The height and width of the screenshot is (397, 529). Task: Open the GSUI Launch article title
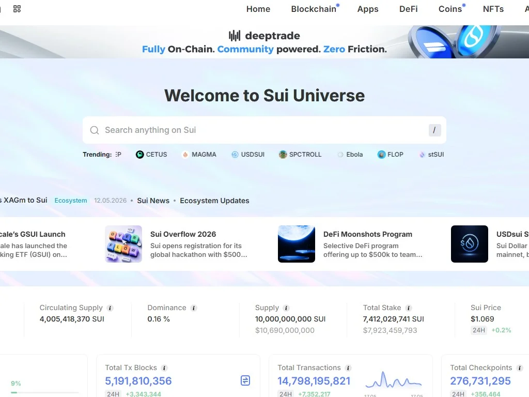coord(33,234)
